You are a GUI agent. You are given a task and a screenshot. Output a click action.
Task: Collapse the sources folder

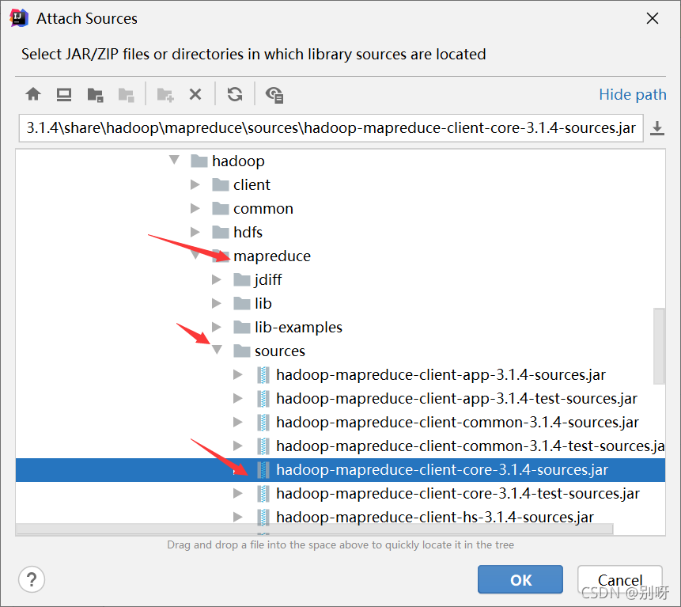pos(218,350)
